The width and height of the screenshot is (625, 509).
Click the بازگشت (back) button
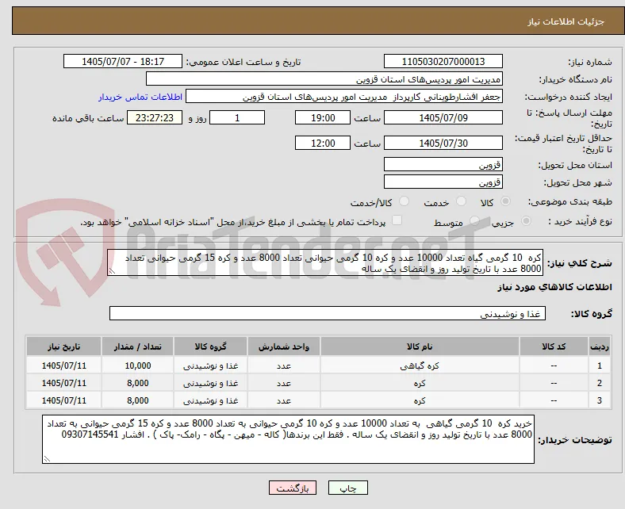(292, 488)
